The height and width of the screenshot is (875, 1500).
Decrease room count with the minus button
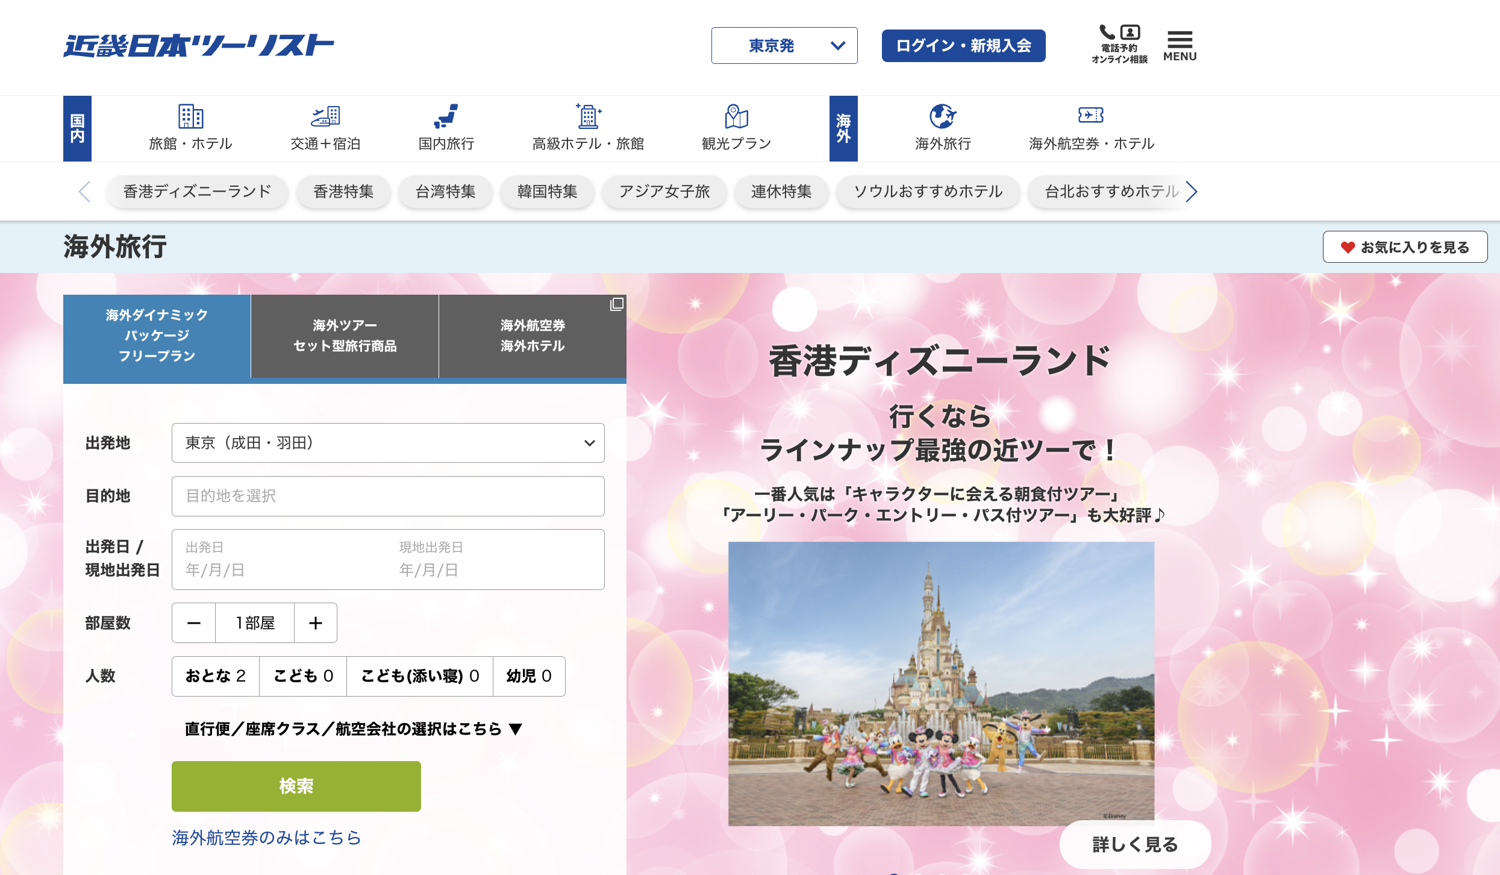coord(193,623)
